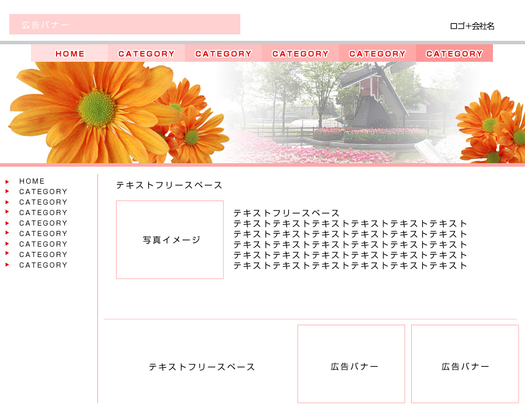Click the テキストフリースペース heading above the photo box
This screenshot has width=525, height=408.
(x=169, y=185)
